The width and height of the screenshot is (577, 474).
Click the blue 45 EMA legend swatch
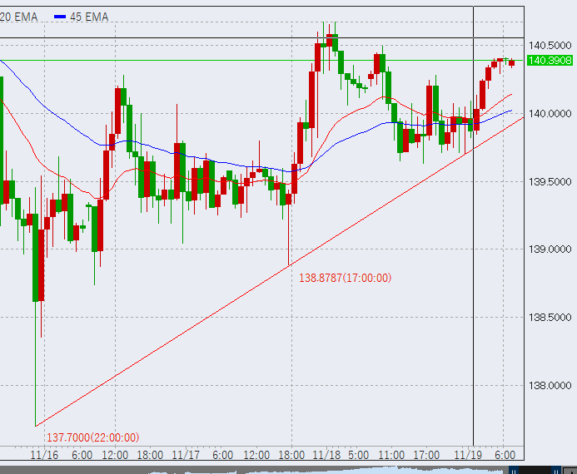coord(59,17)
